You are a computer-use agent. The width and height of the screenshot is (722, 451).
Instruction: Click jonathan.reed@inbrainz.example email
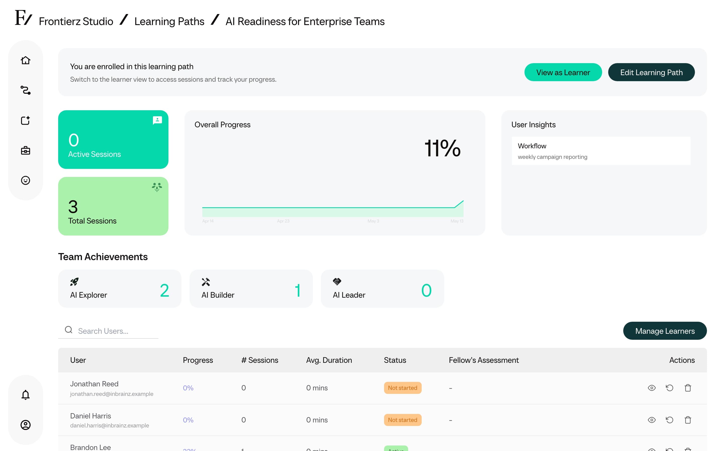point(112,394)
